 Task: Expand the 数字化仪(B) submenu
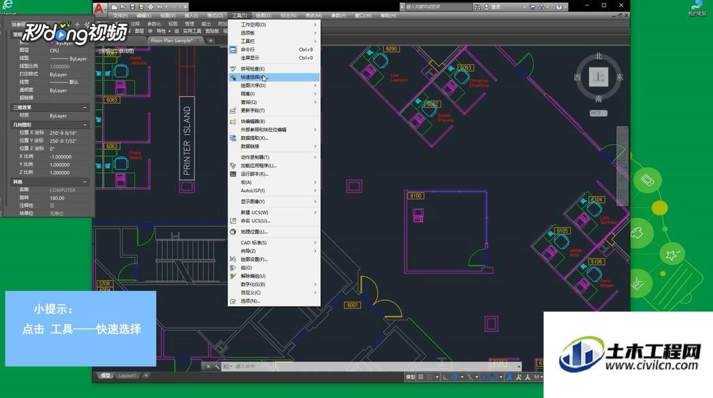[x=274, y=284]
